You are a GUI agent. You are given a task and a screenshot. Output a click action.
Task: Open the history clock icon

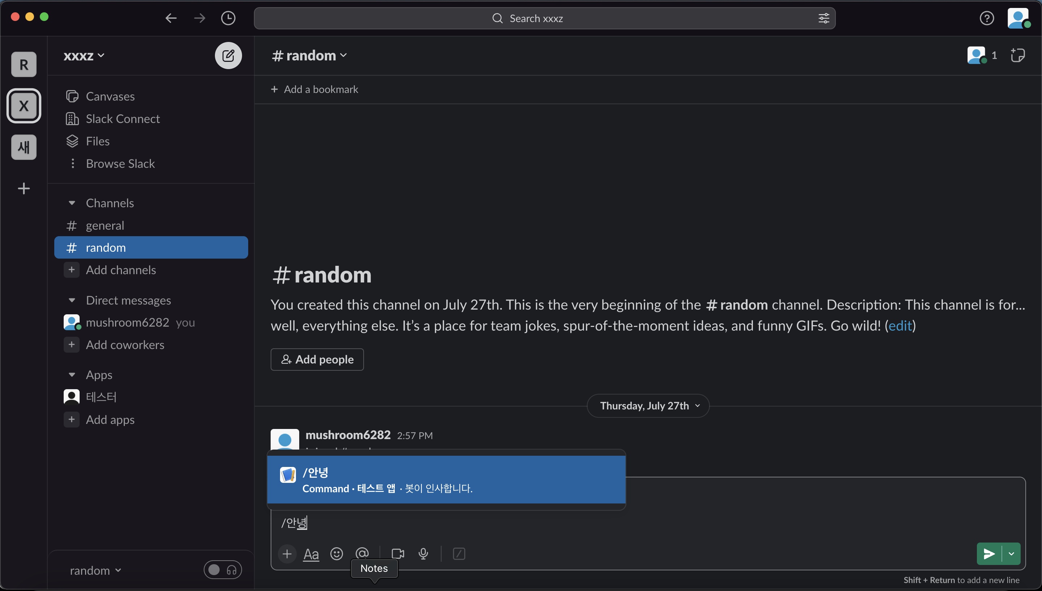228,18
